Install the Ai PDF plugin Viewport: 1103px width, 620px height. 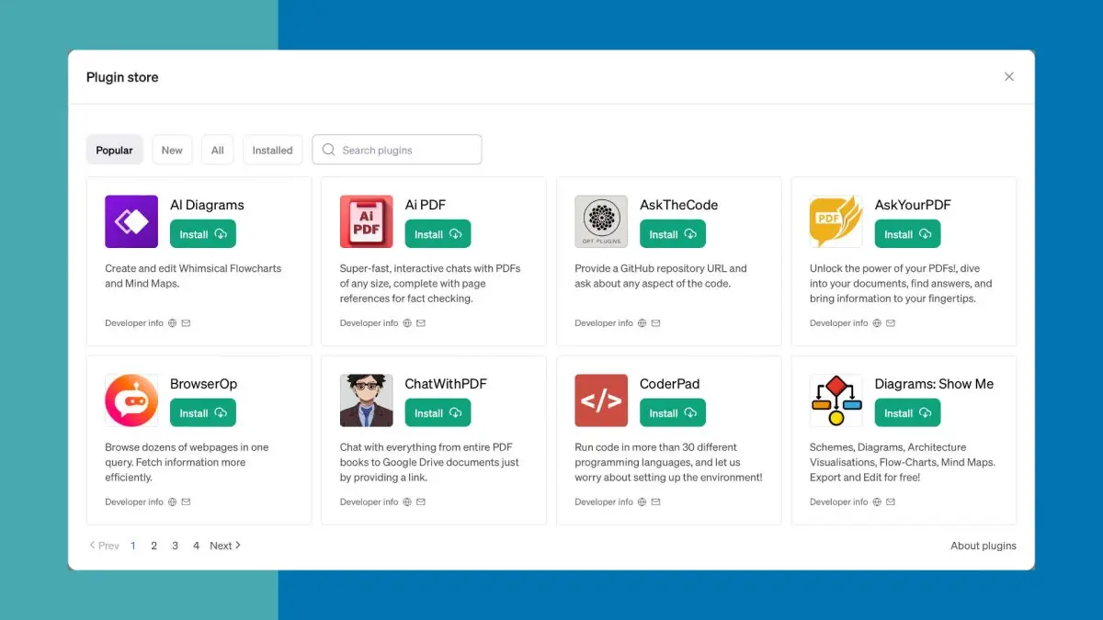pyautogui.click(x=438, y=234)
